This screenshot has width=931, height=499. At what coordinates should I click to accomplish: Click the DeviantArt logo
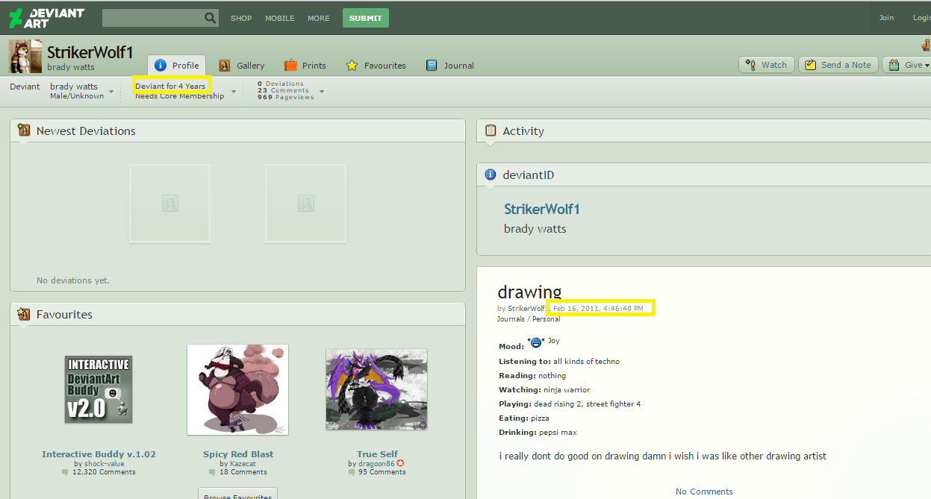click(46, 18)
